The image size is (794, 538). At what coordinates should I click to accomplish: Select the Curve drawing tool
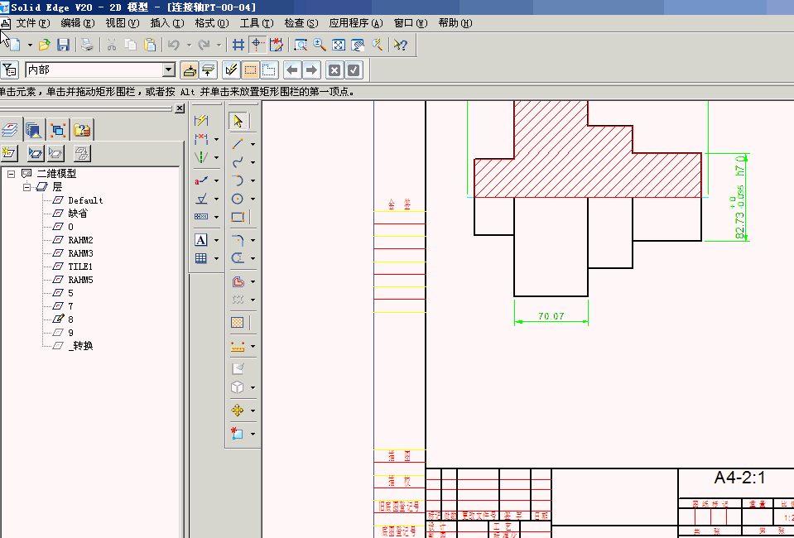tap(238, 162)
